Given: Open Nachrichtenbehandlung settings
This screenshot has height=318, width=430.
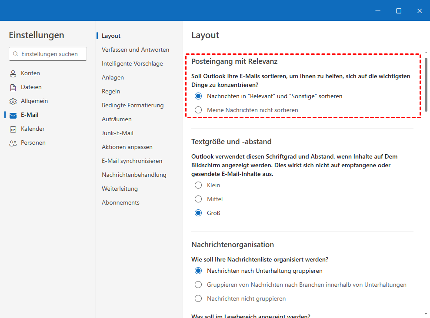Looking at the screenshot, I should point(134,175).
